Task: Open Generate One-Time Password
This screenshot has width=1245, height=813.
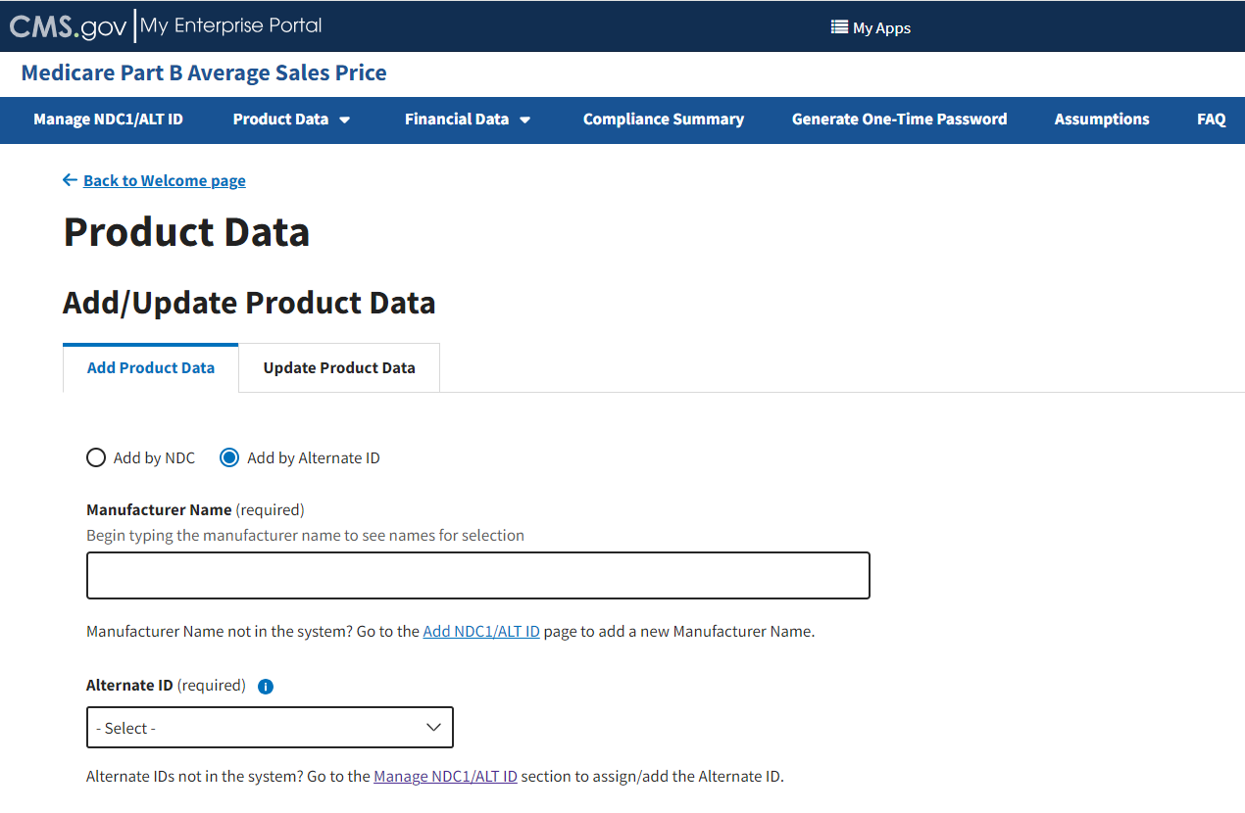Action: tap(899, 120)
